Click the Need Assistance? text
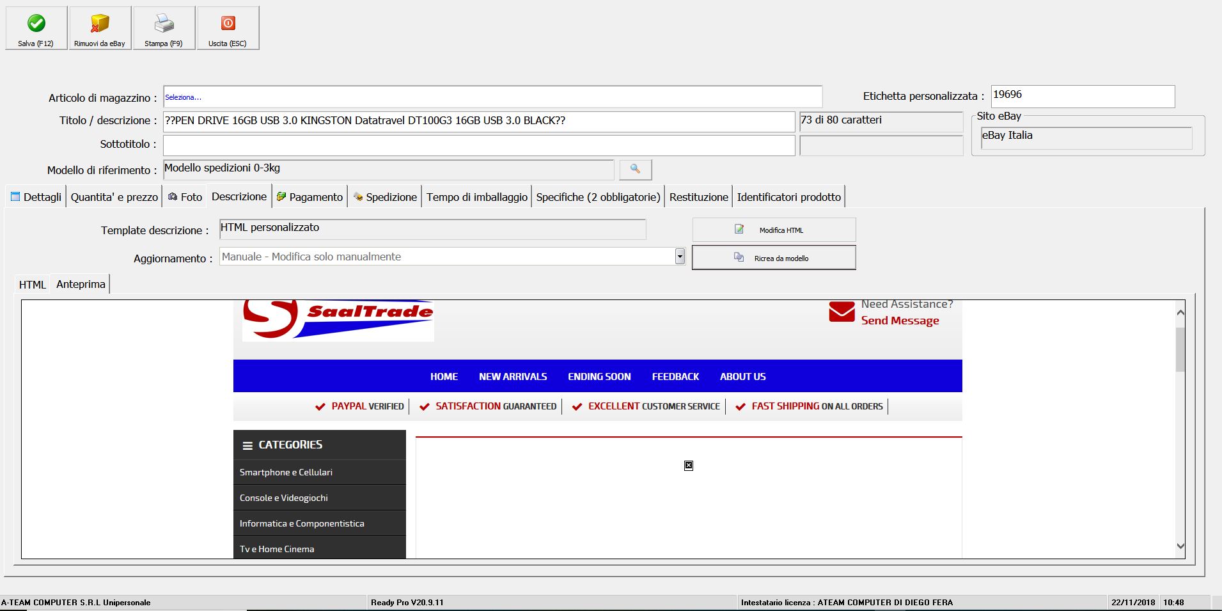The image size is (1222, 611). pyautogui.click(x=907, y=304)
